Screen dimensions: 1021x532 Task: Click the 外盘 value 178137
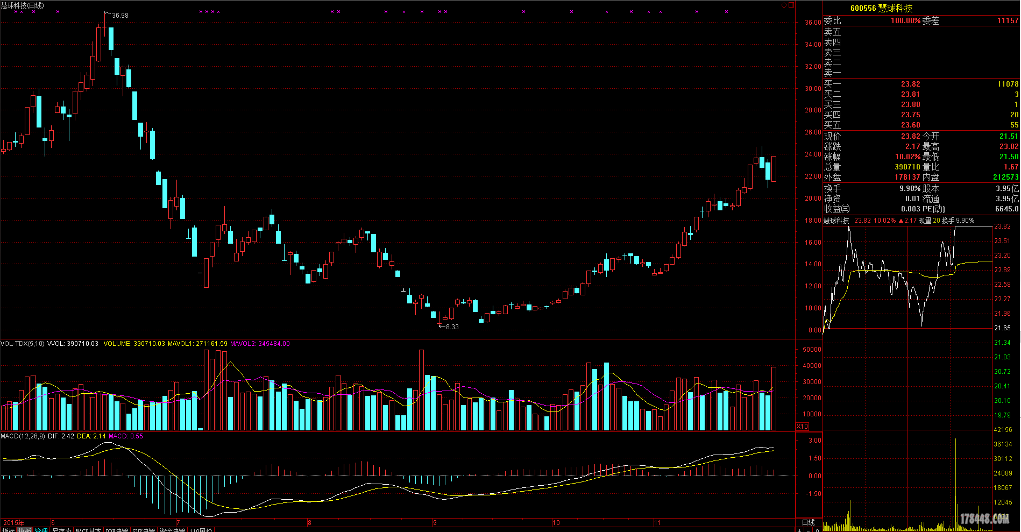click(x=907, y=177)
